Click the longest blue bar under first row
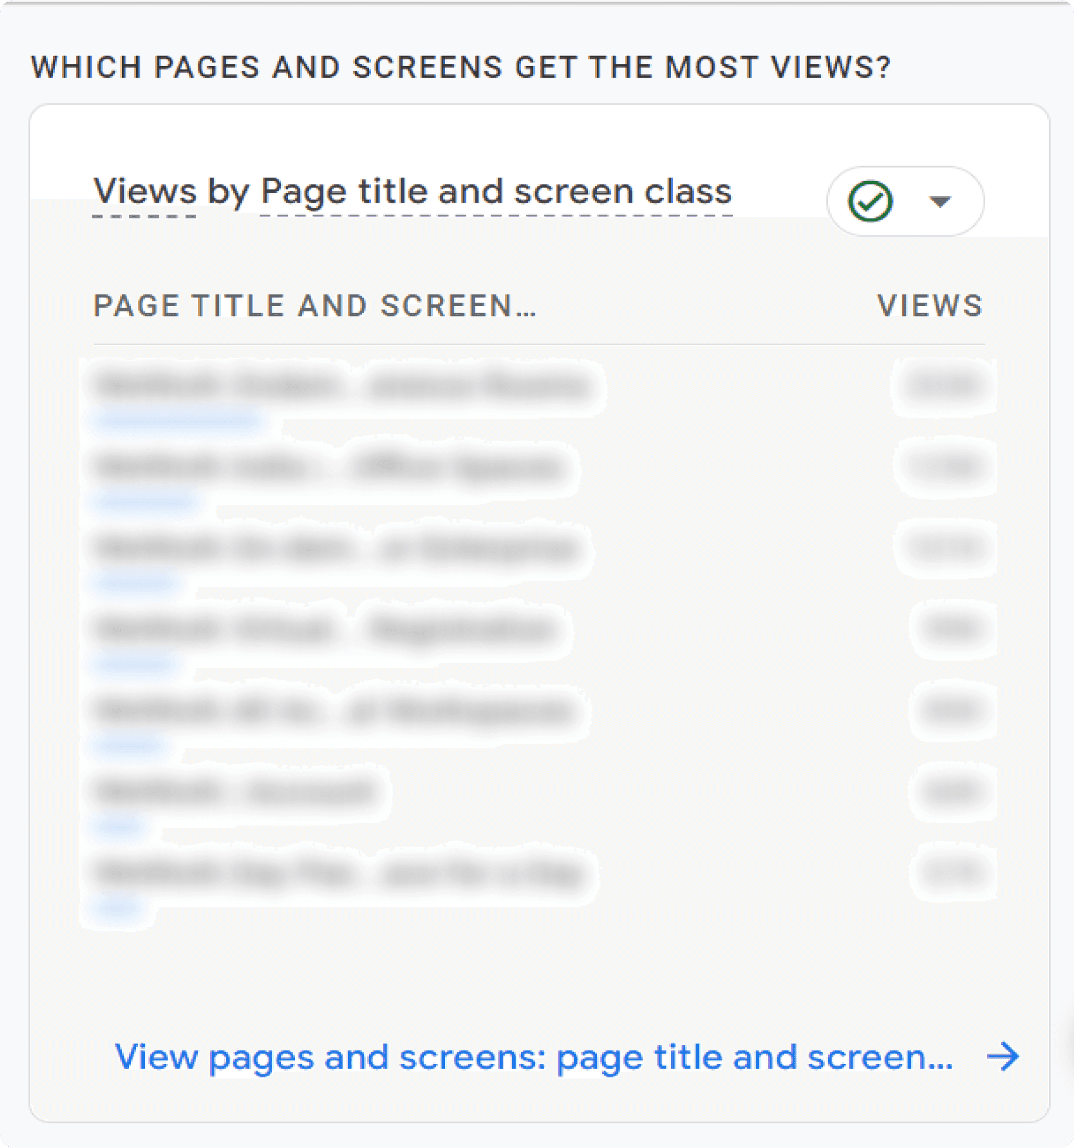Screen dimensions: 1074x1148 tap(179, 419)
